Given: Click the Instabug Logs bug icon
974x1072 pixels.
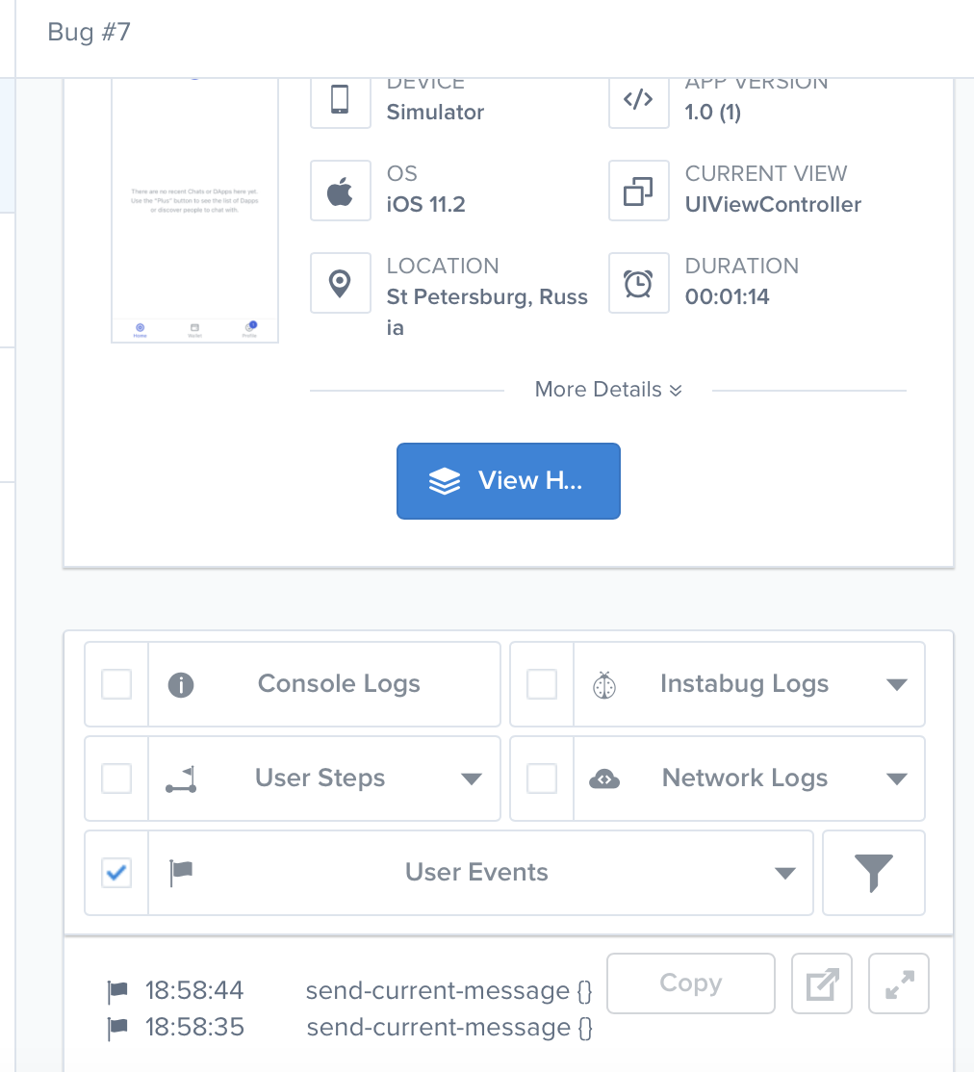Looking at the screenshot, I should [604, 684].
